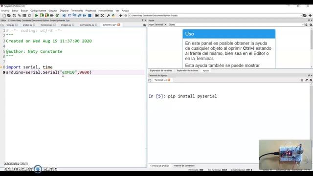Open the Buscar menu

tap(24, 11)
